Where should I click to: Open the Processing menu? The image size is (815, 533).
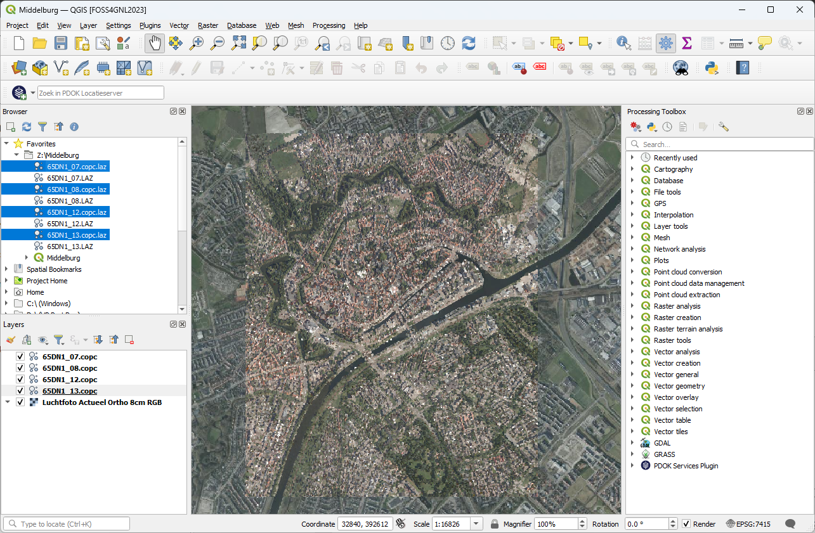coord(329,25)
